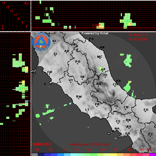Click the CB city label
The image size is (156, 156).
coord(126,107)
